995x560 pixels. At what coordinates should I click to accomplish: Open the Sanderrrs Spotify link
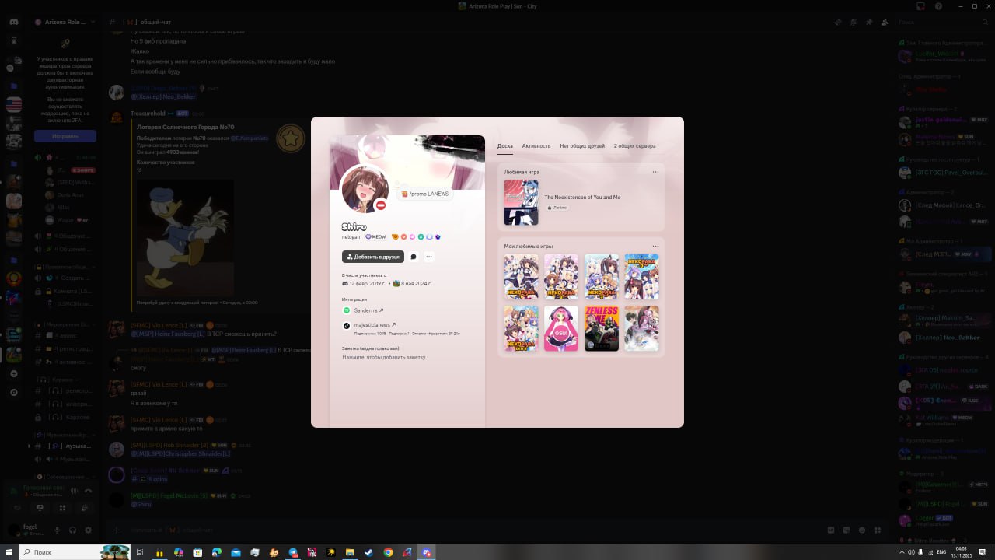click(x=368, y=310)
